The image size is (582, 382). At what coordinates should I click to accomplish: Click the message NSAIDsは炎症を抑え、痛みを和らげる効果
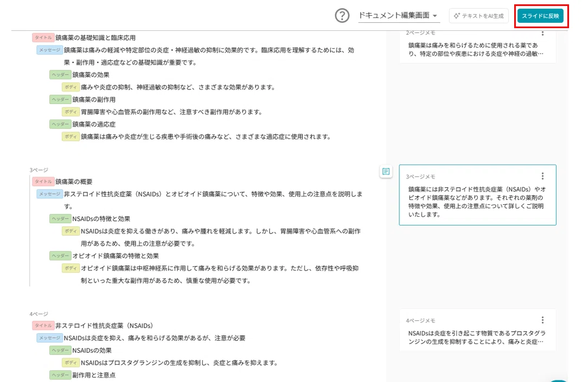pos(155,338)
